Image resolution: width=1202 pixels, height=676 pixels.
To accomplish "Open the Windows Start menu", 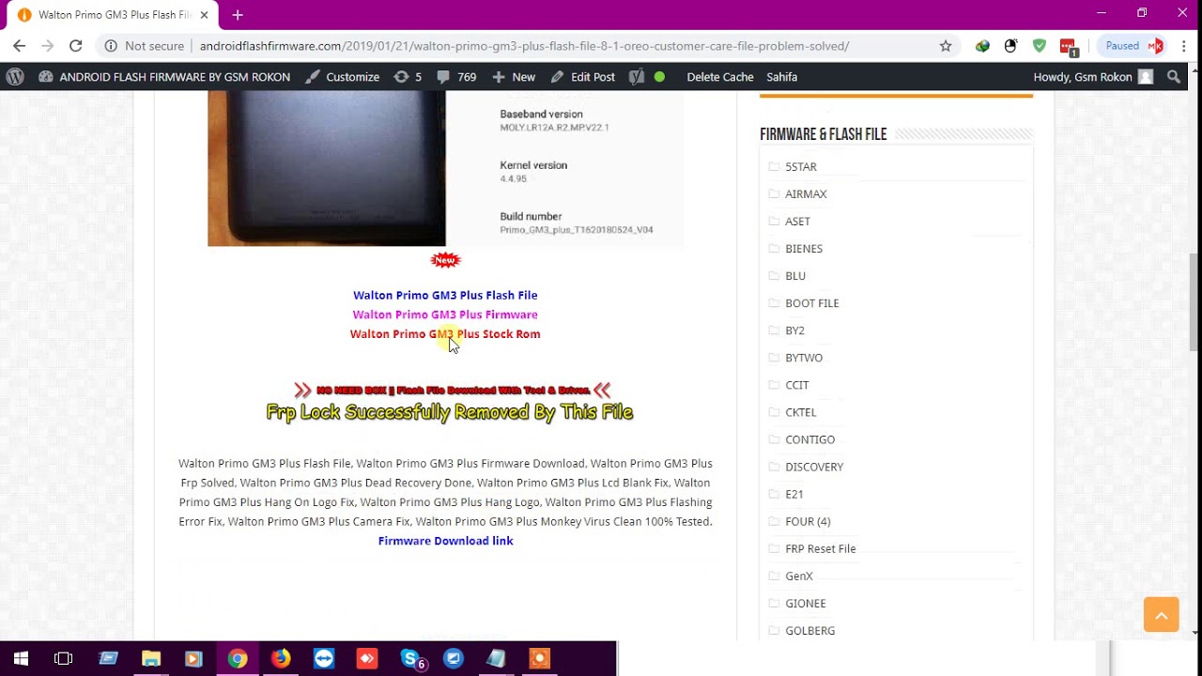I will 21,658.
